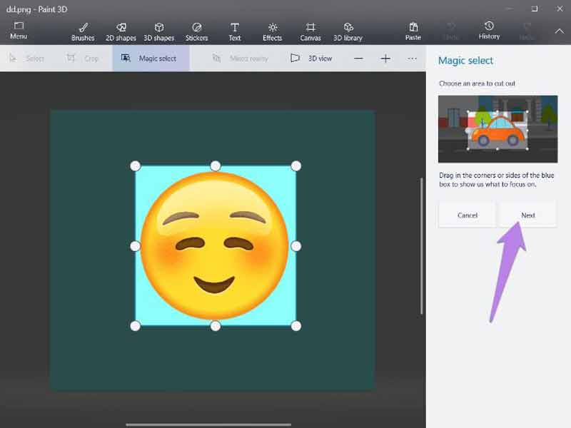
Task: Zoom out with the minus button
Action: point(358,58)
